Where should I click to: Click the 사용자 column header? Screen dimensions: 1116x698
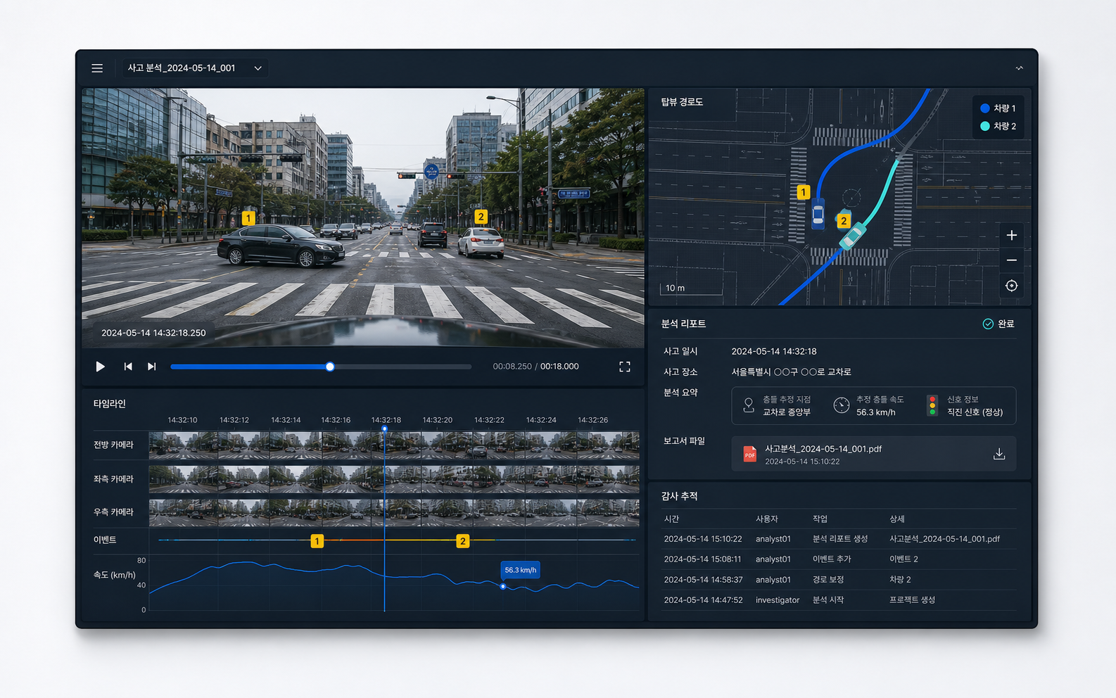767,519
